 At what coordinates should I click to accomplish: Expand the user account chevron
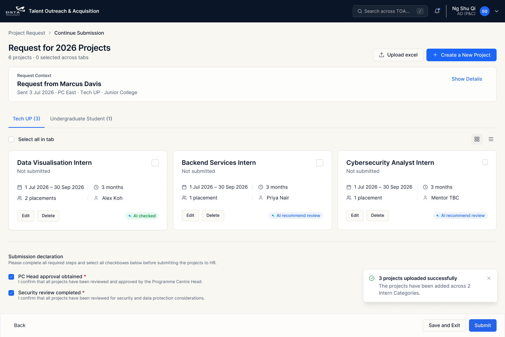pos(497,11)
